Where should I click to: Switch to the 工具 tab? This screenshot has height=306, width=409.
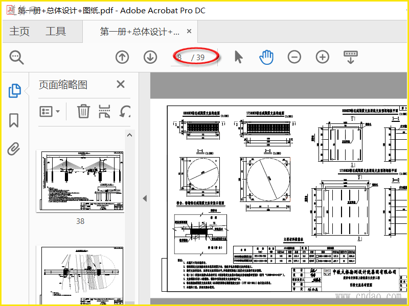pyautogui.click(x=56, y=32)
